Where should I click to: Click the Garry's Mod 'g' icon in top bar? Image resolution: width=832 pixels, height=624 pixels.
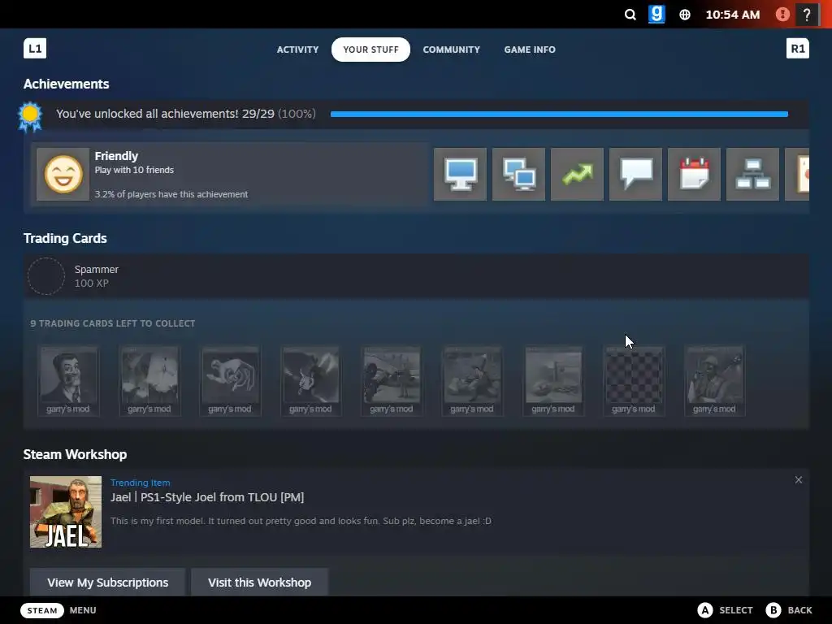point(656,15)
